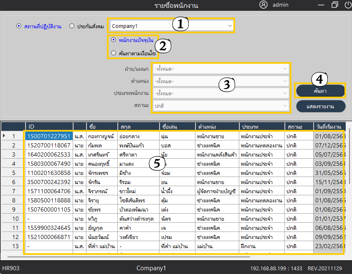Expand the ฝ่าย/แผนก dropdown
Image resolution: width=352 pixels, height=274 pixels.
(221, 69)
